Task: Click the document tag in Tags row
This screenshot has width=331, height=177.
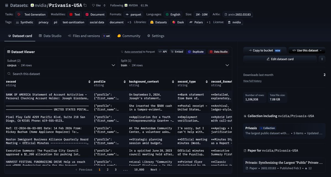Action: click(116, 22)
